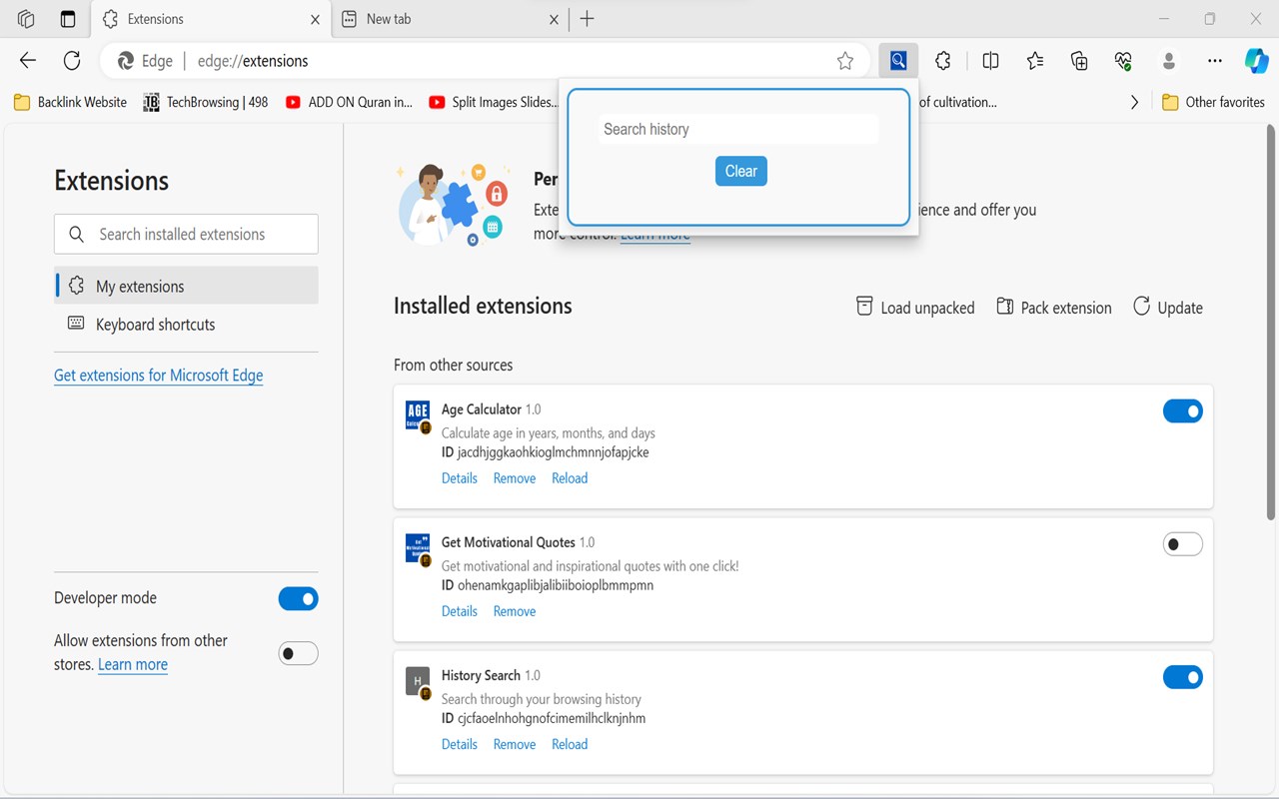The width and height of the screenshot is (1279, 799).
Task: Turn off Developer mode
Action: point(298,599)
